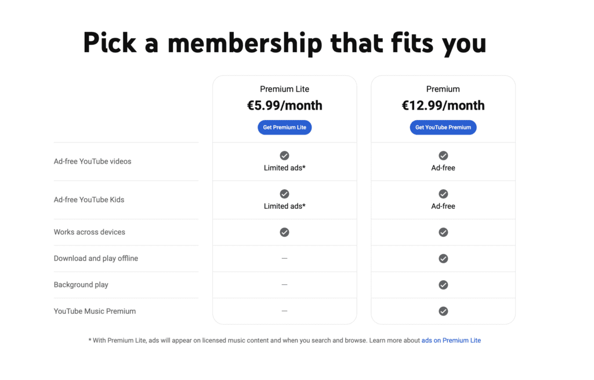This screenshot has width=594, height=380.
Task: Open the ads on Premium Lite link
Action: (451, 340)
